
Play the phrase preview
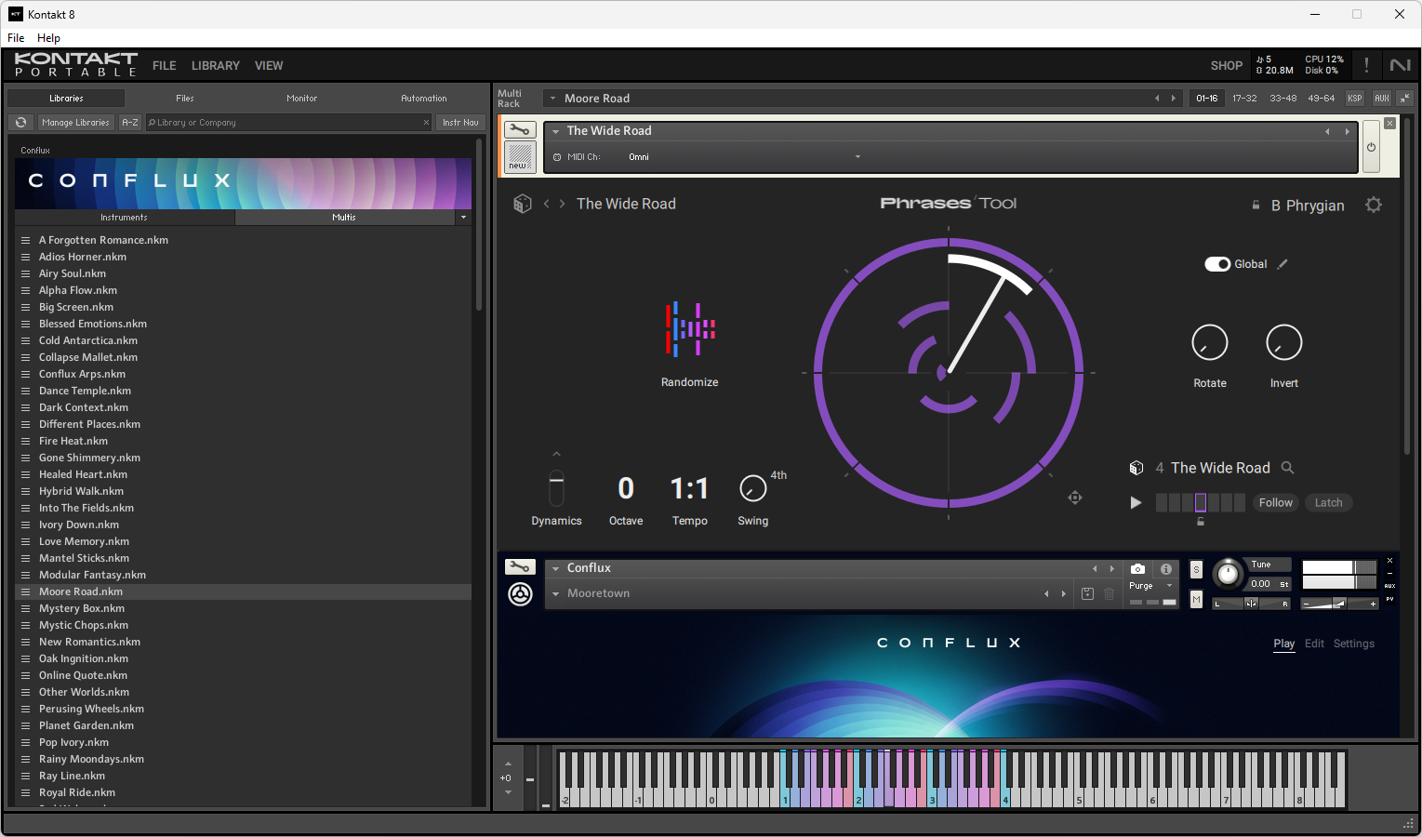coord(1136,503)
